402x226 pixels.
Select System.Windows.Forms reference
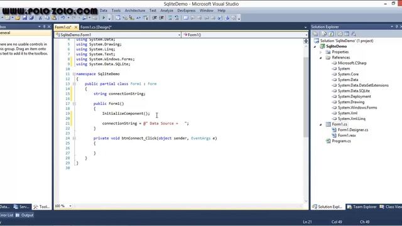click(357, 107)
